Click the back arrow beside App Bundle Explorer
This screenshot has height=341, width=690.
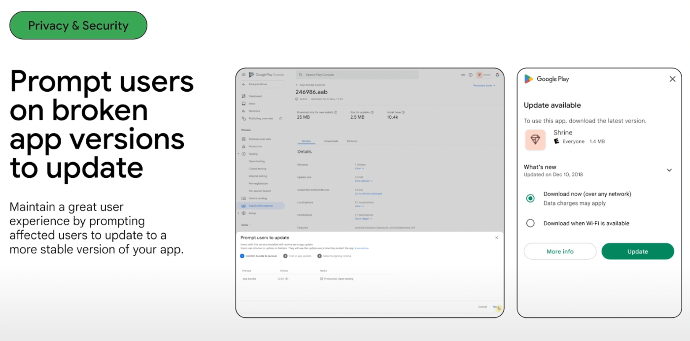pos(297,85)
